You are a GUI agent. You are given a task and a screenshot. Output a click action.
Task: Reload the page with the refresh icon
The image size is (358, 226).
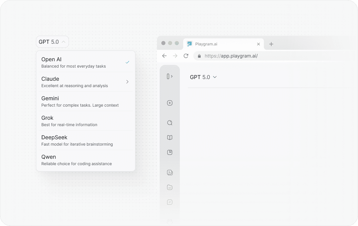(x=186, y=56)
